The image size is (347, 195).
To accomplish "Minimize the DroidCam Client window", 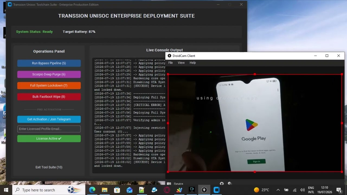I will point(315,56).
